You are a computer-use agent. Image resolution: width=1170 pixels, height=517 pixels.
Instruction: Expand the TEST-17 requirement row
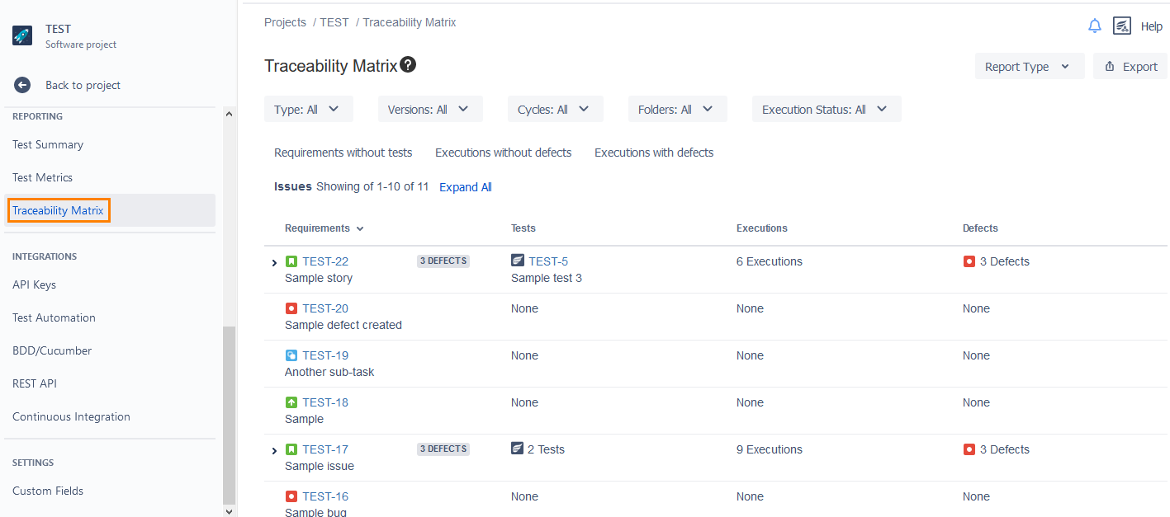click(x=275, y=451)
